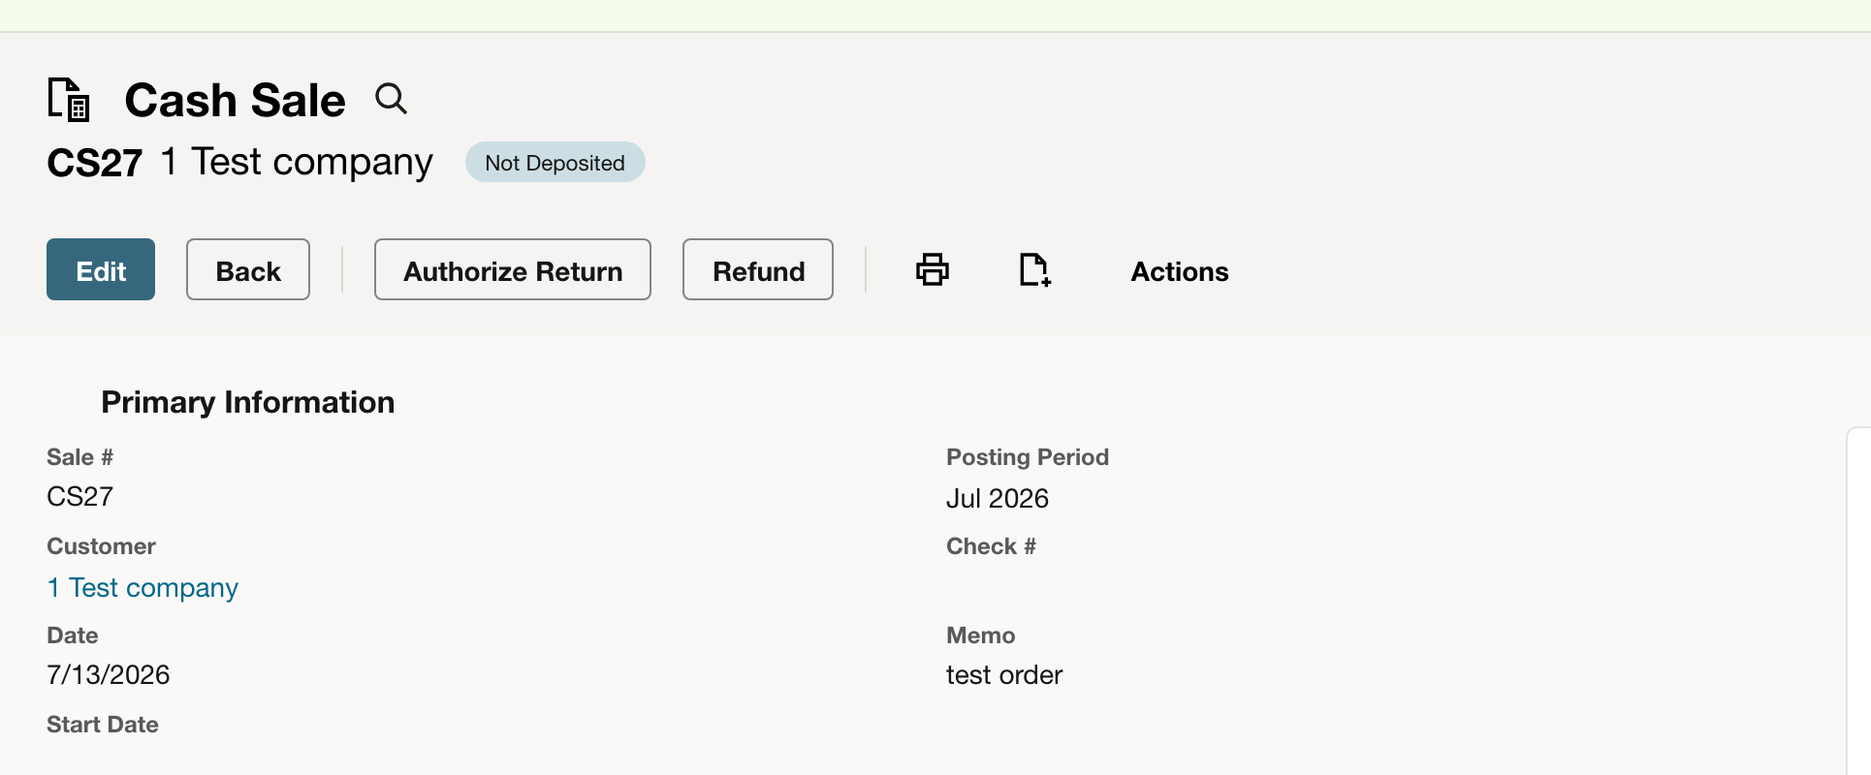
Task: Select the posting period Jul 2026
Action: click(998, 499)
